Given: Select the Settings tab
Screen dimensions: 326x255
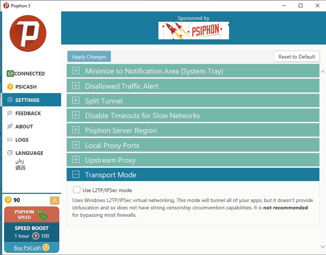Looking at the screenshot, I should pos(32,100).
